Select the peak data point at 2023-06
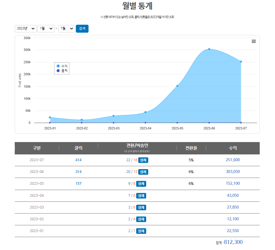This screenshot has height=250, width=275. pos(209,49)
